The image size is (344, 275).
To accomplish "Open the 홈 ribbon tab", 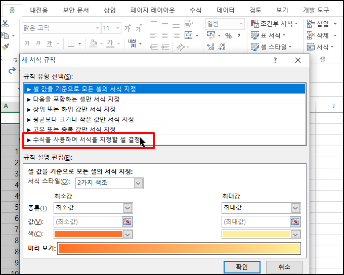I will point(12,10).
